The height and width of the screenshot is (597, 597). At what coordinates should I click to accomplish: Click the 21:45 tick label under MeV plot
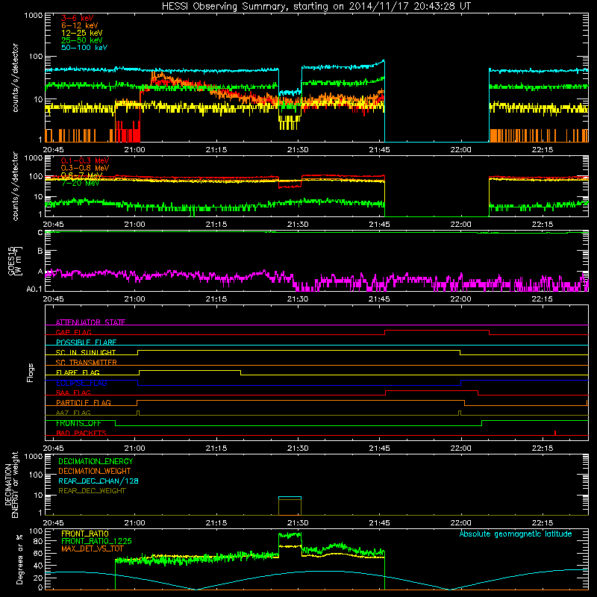379,225
